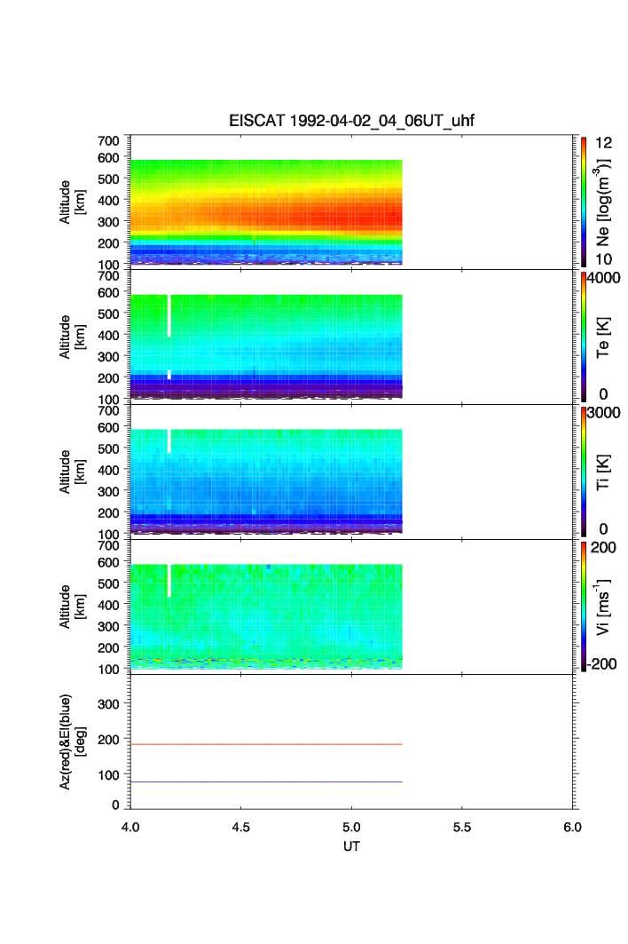The image size is (628, 944).
Task: Click the 4000 value on Te colorbar
Action: (x=604, y=278)
